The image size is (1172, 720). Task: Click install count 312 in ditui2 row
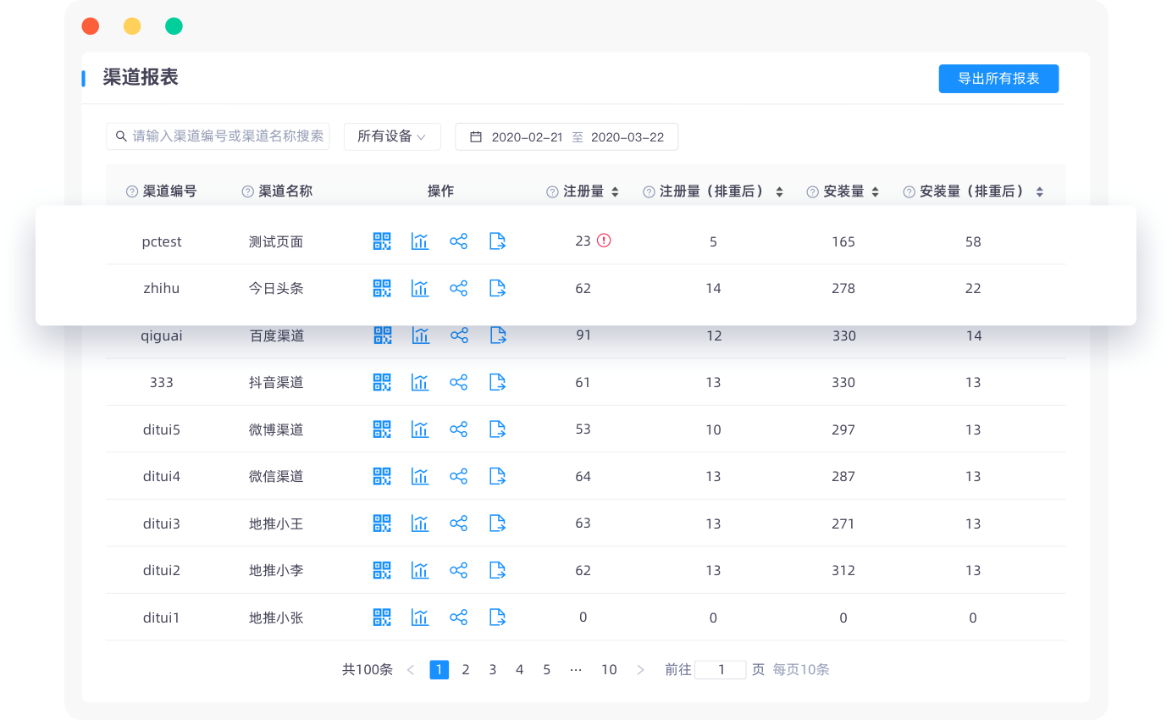843,570
